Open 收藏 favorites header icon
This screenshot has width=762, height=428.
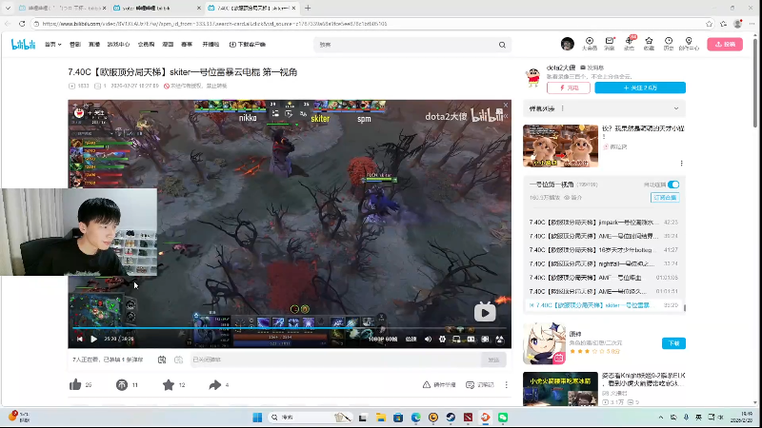[x=649, y=44]
